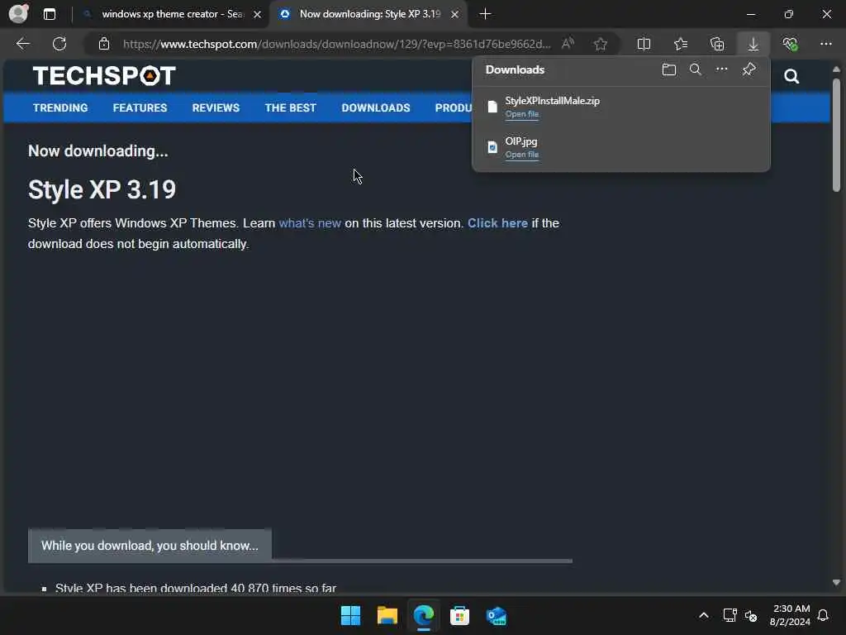View site information via the lock icon
This screenshot has height=635, width=846.
click(104, 44)
